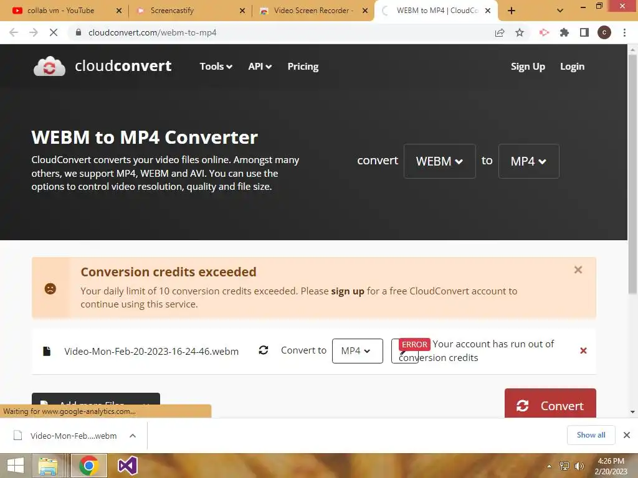Click the page vertical scrollbar thumb
The width and height of the screenshot is (638, 478).
(632, 173)
